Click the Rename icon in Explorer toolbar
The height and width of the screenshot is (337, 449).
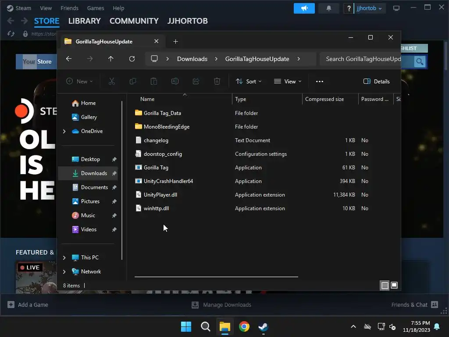point(175,81)
